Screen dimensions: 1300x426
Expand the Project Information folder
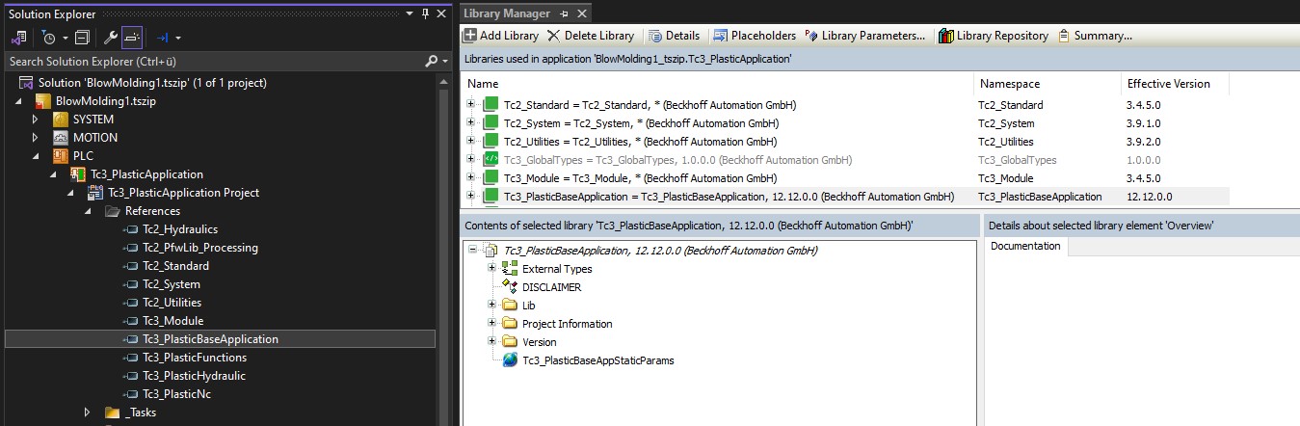point(491,324)
